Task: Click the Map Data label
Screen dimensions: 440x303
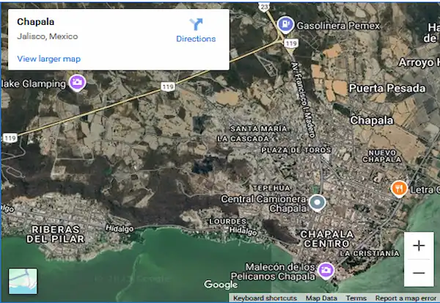Action: coord(321,298)
